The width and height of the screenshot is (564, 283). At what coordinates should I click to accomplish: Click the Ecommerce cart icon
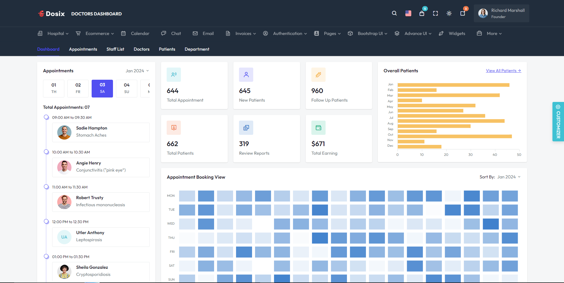(x=78, y=33)
